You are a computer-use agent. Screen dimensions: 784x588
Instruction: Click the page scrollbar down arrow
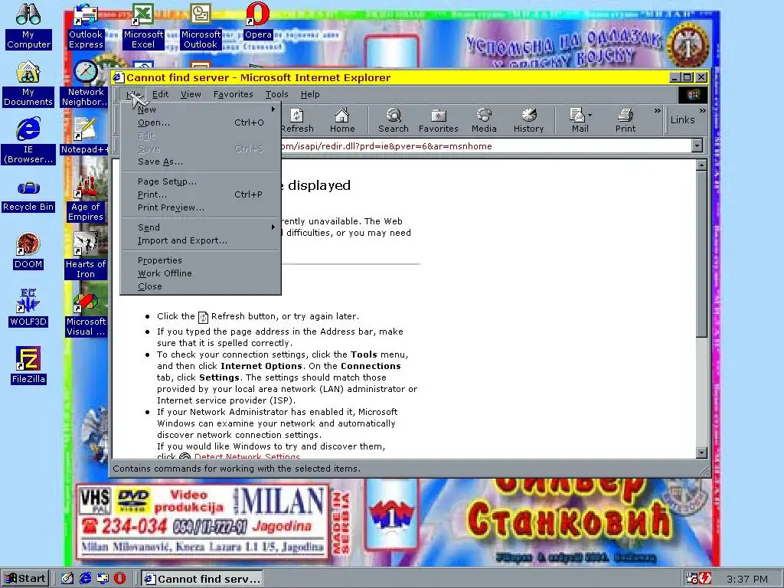[x=701, y=452]
